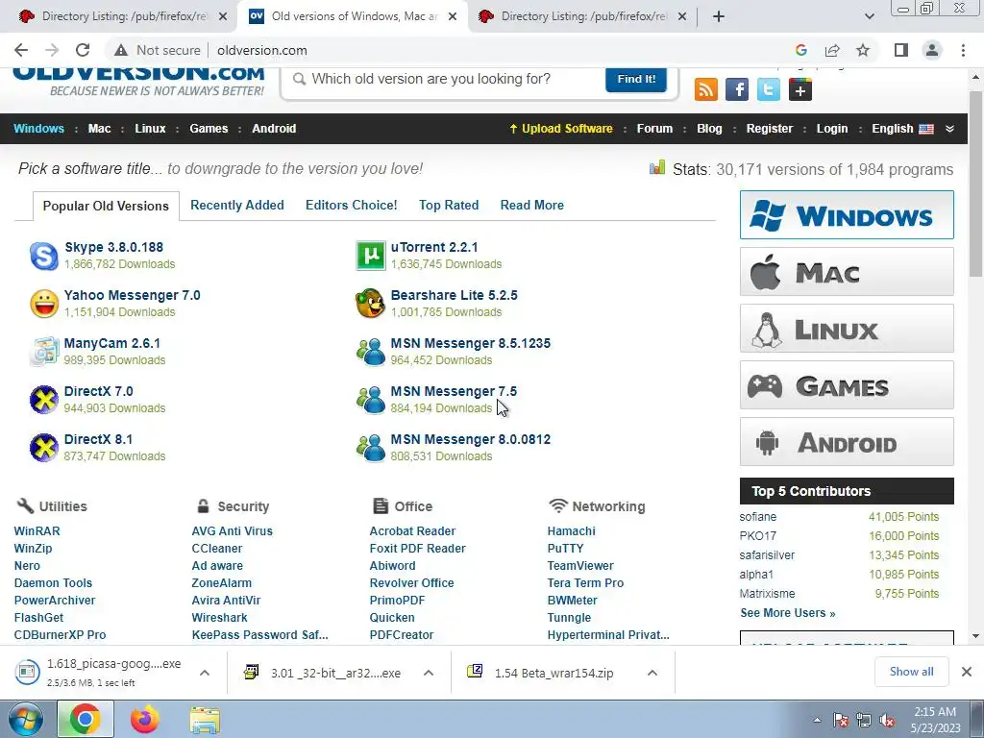Select Mac in the navigation bar

click(99, 129)
